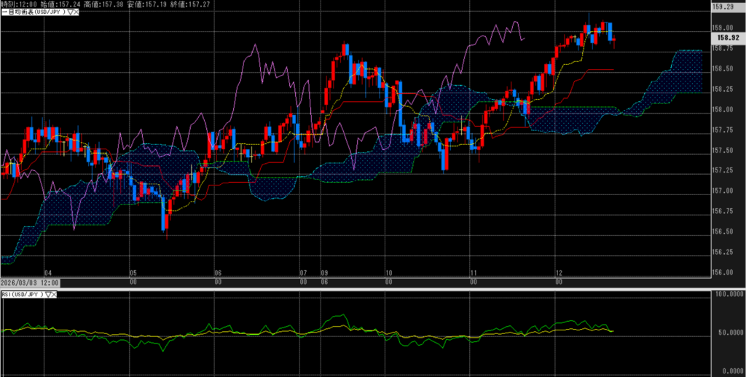Click the 時刻:12:00 time readout
The image size is (746, 377).
click(x=16, y=4)
